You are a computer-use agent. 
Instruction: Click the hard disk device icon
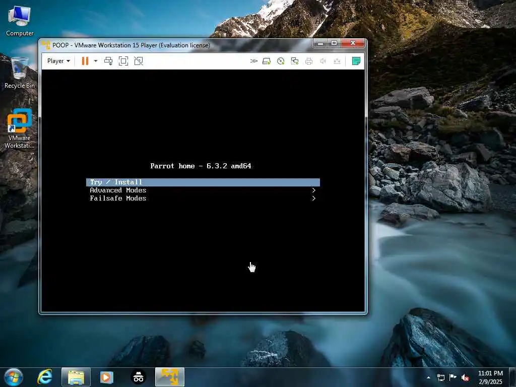(267, 61)
